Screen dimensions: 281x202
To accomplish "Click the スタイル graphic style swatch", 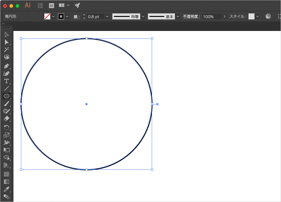I will tap(251, 16).
